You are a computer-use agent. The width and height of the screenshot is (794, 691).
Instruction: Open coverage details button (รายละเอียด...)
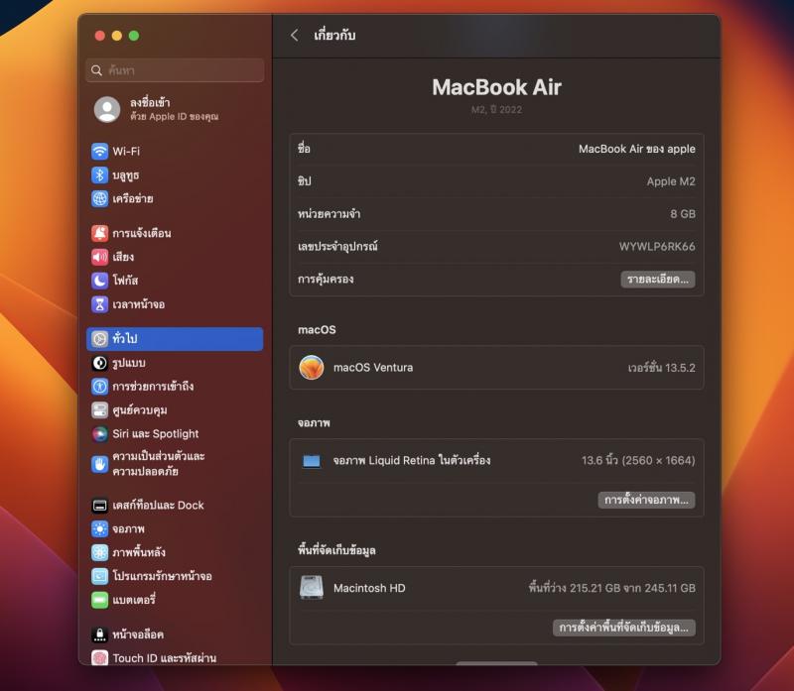click(x=658, y=280)
